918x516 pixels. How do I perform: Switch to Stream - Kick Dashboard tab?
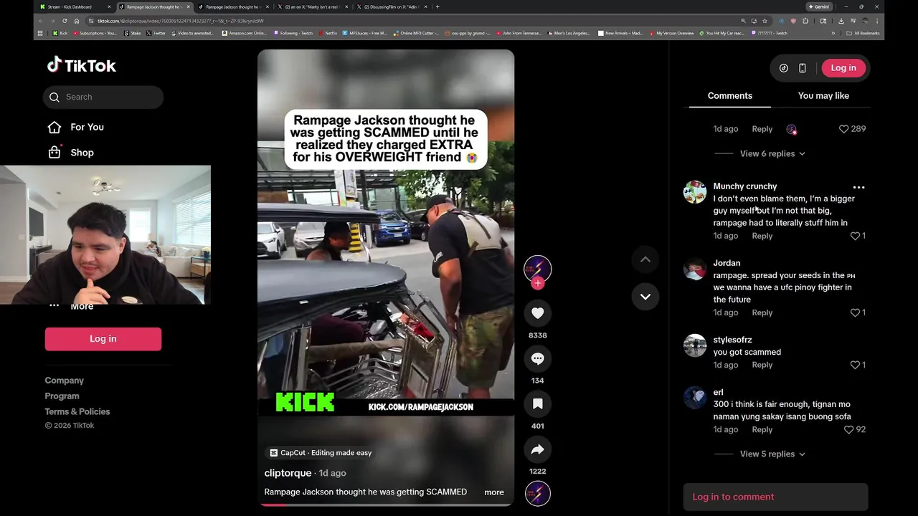[74, 6]
